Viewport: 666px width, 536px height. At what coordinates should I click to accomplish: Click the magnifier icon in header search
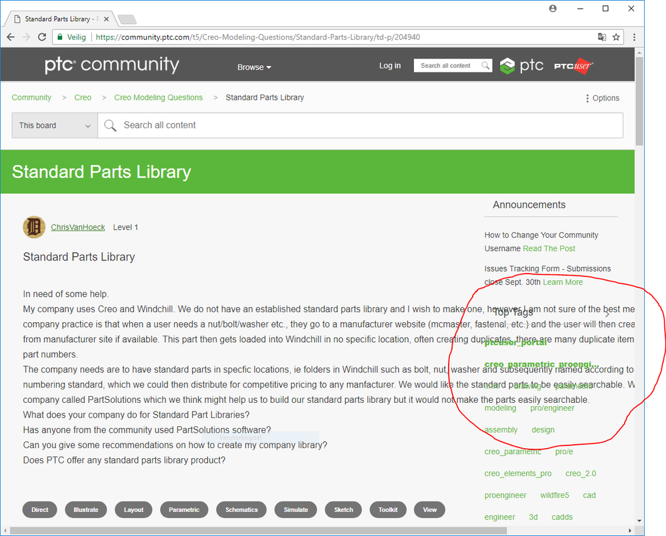click(x=485, y=65)
